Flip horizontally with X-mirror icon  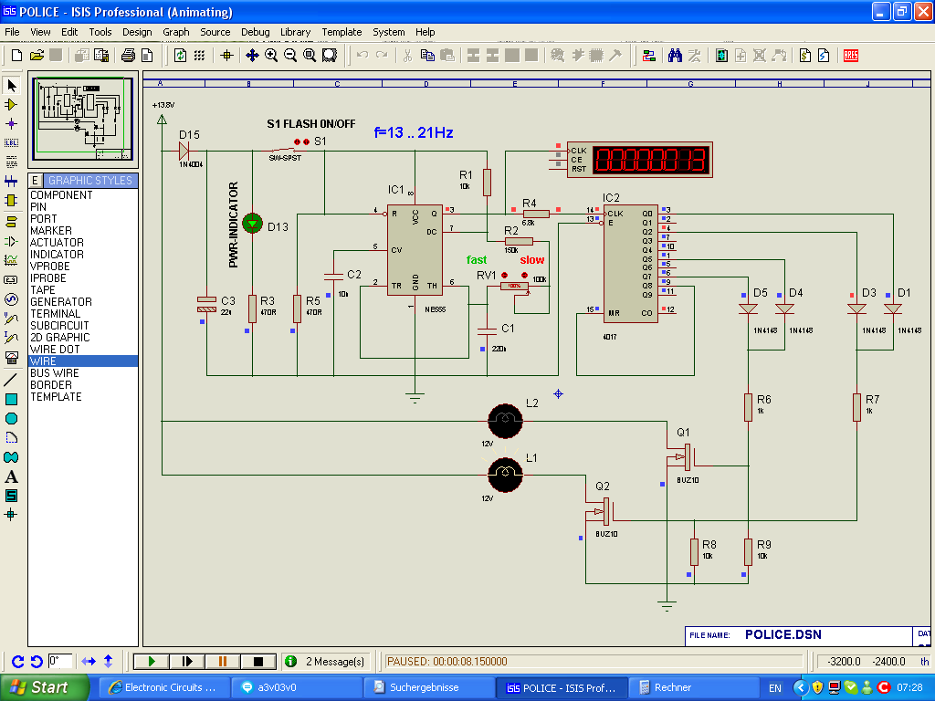[89, 662]
